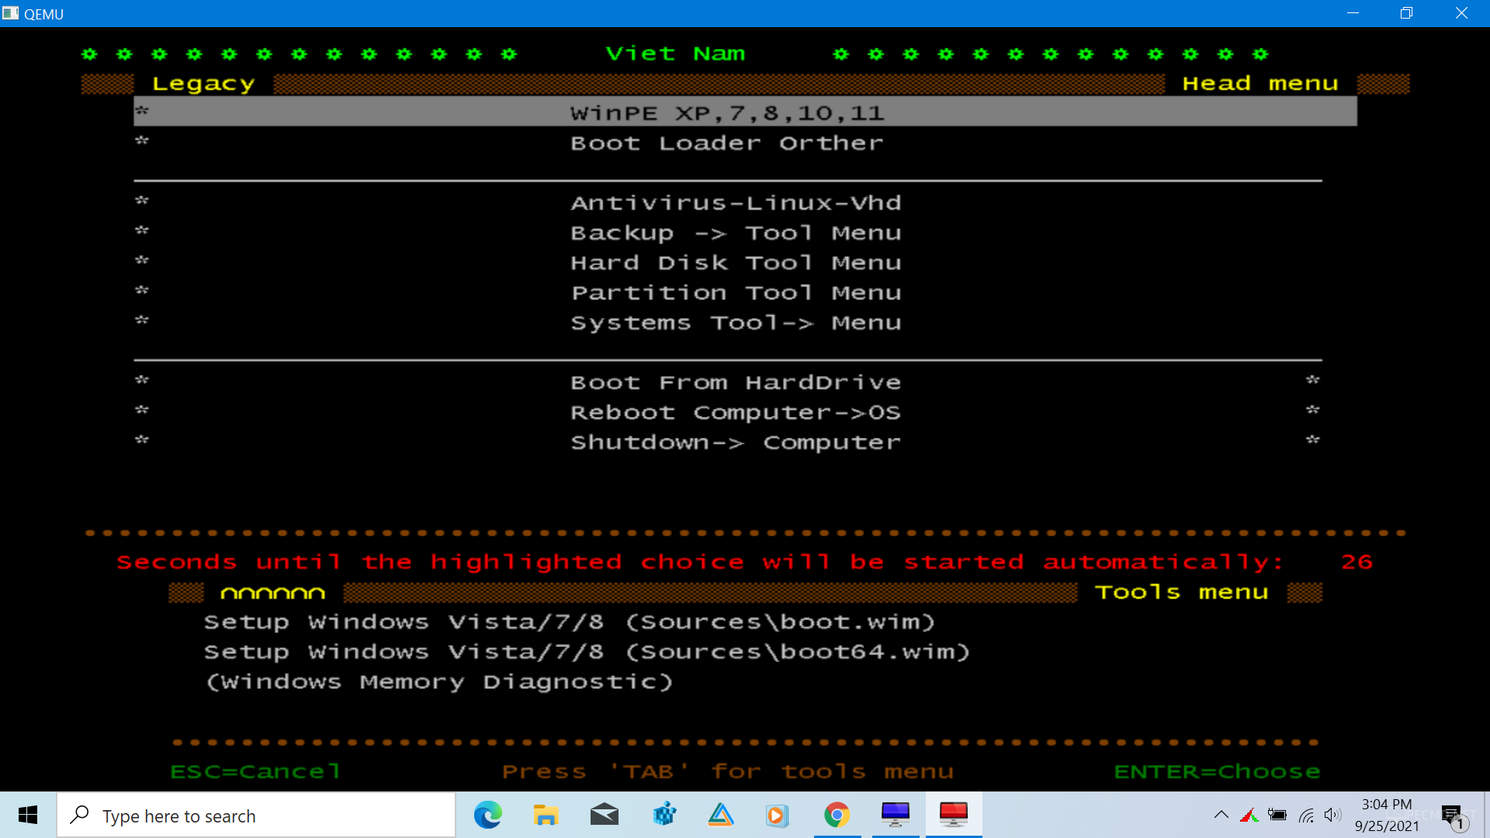Switch to Google Chrome on the taskbar

837,815
